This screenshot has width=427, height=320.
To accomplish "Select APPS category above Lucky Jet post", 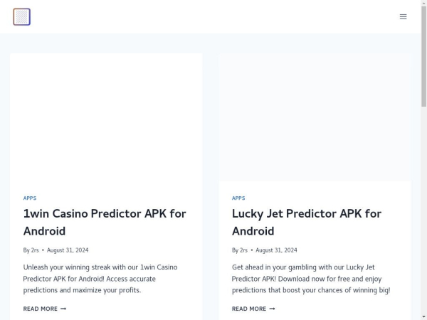I will click(x=238, y=198).
